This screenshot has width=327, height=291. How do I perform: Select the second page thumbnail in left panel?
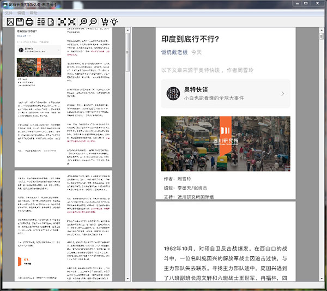63,226
